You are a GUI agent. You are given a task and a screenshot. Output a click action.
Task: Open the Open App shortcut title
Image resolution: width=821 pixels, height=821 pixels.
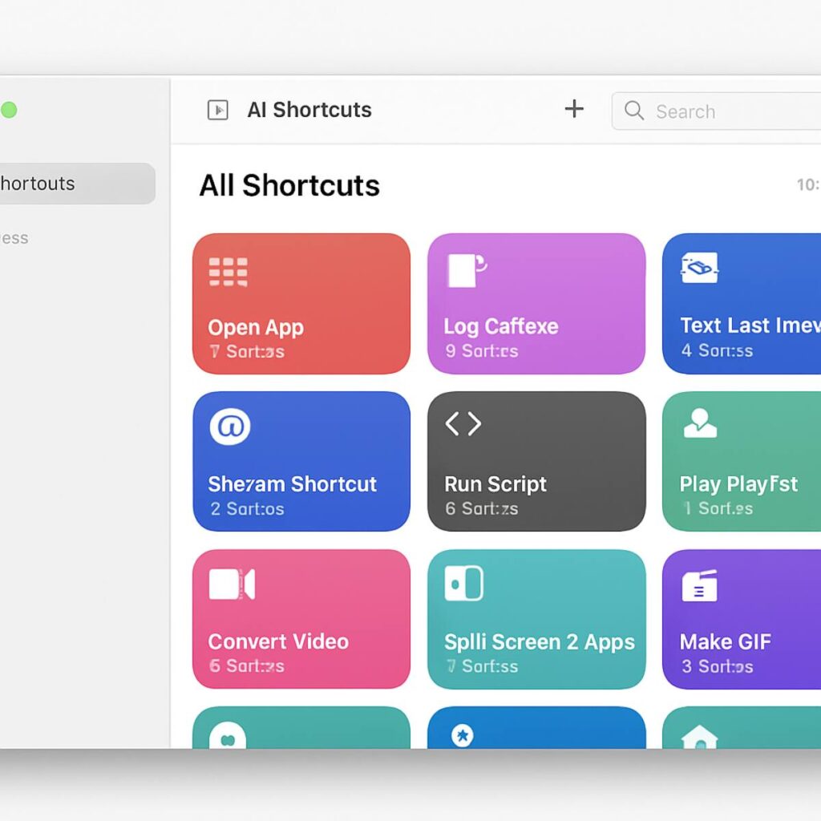[256, 328]
